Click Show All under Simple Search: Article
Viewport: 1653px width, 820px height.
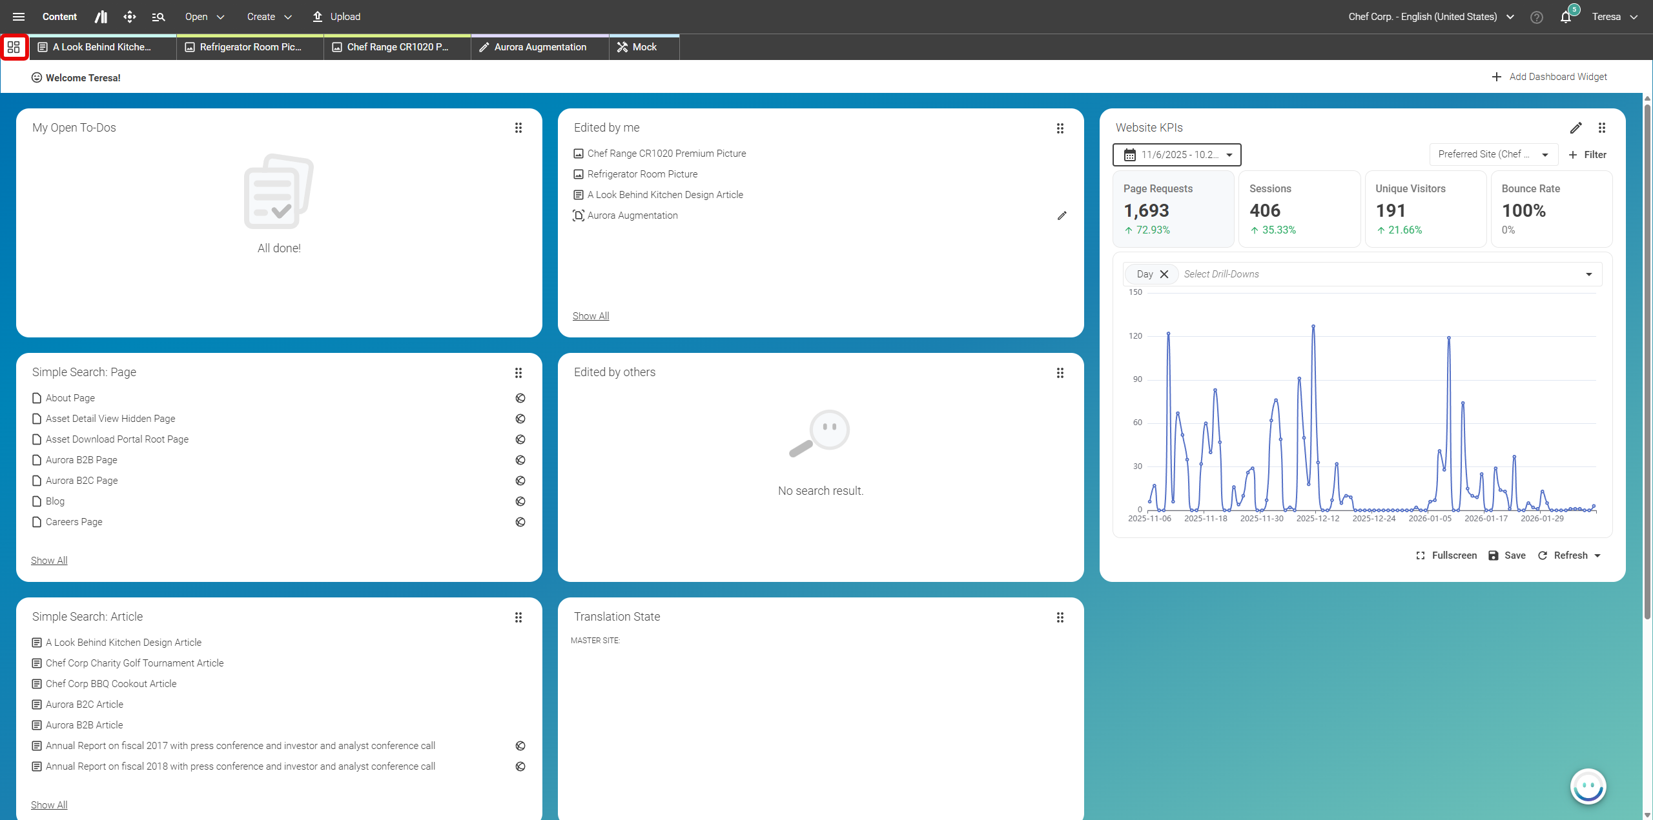pos(48,805)
